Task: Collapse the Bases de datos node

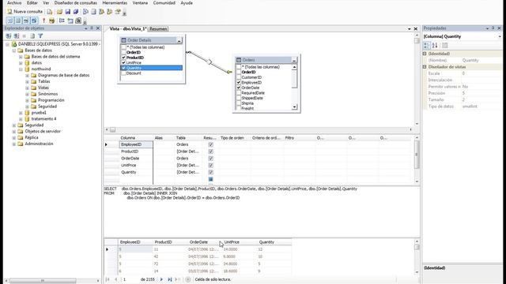Action: point(14,50)
